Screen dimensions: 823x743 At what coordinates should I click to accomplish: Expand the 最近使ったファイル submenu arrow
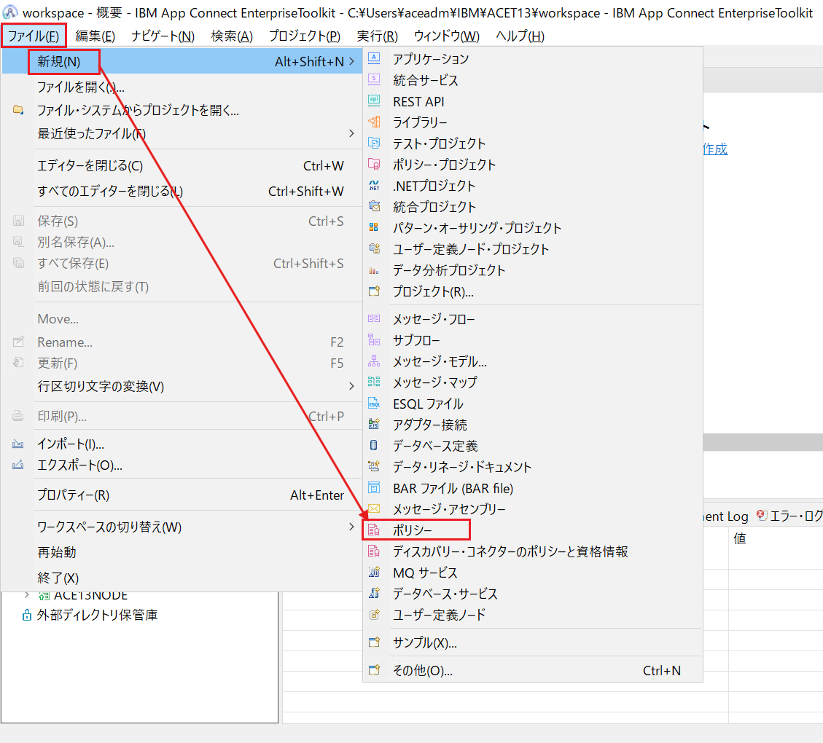[351, 133]
